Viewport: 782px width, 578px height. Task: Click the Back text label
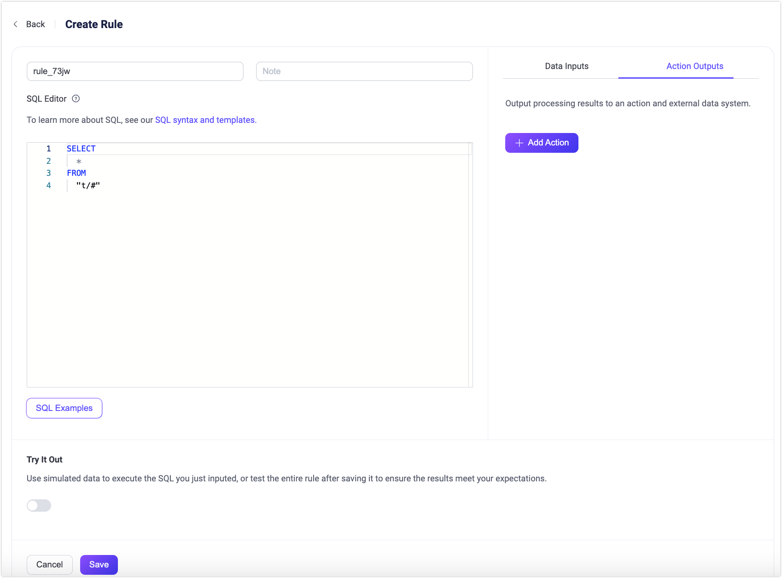tap(35, 24)
